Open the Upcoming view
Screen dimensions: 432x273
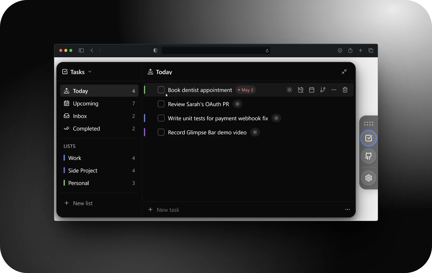tap(99, 104)
